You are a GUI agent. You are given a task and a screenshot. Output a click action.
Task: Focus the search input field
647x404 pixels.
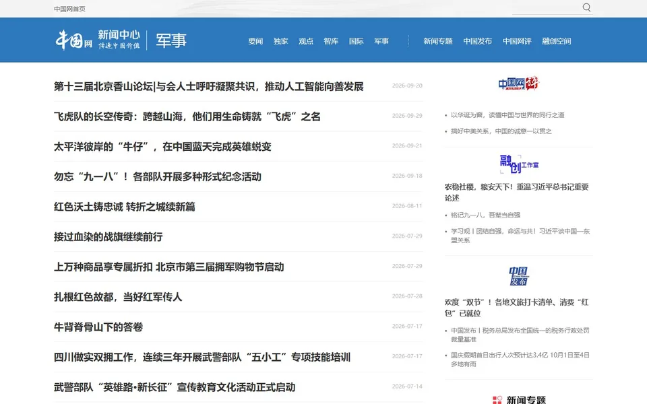coord(546,8)
